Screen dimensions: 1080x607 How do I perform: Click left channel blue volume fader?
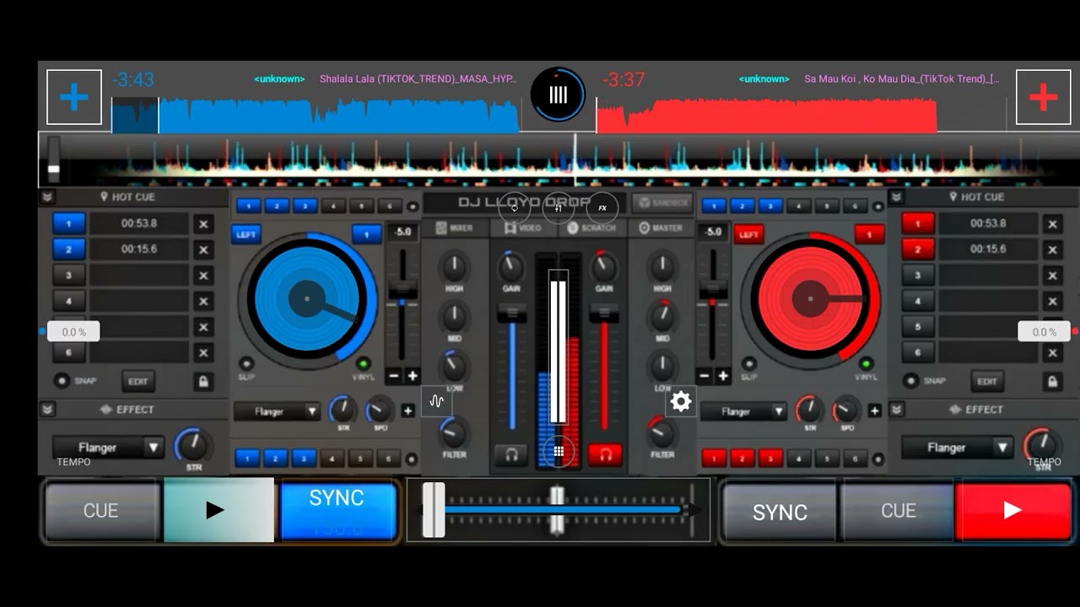tap(511, 315)
